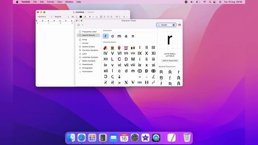Click Add to Favourites button
Image resolution: width=258 pixels, height=145 pixels.
(x=170, y=60)
